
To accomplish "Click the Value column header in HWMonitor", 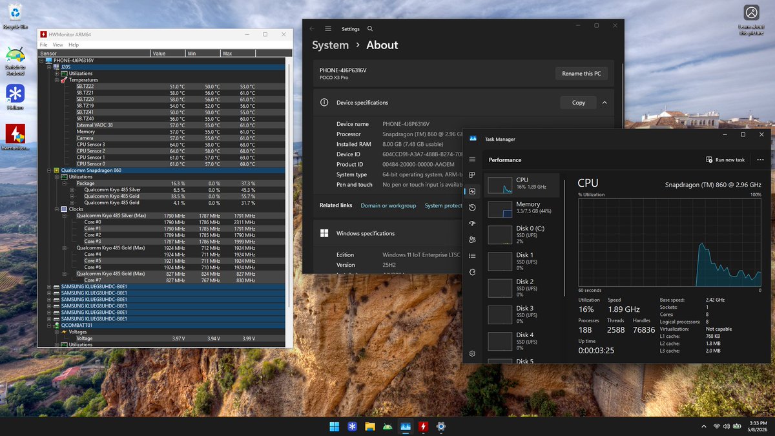I will [167, 54].
